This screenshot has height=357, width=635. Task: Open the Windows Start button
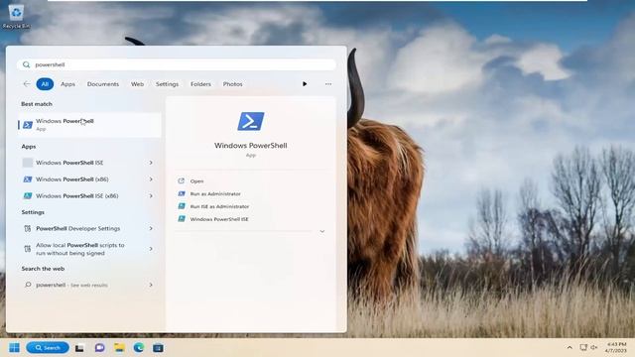14,348
